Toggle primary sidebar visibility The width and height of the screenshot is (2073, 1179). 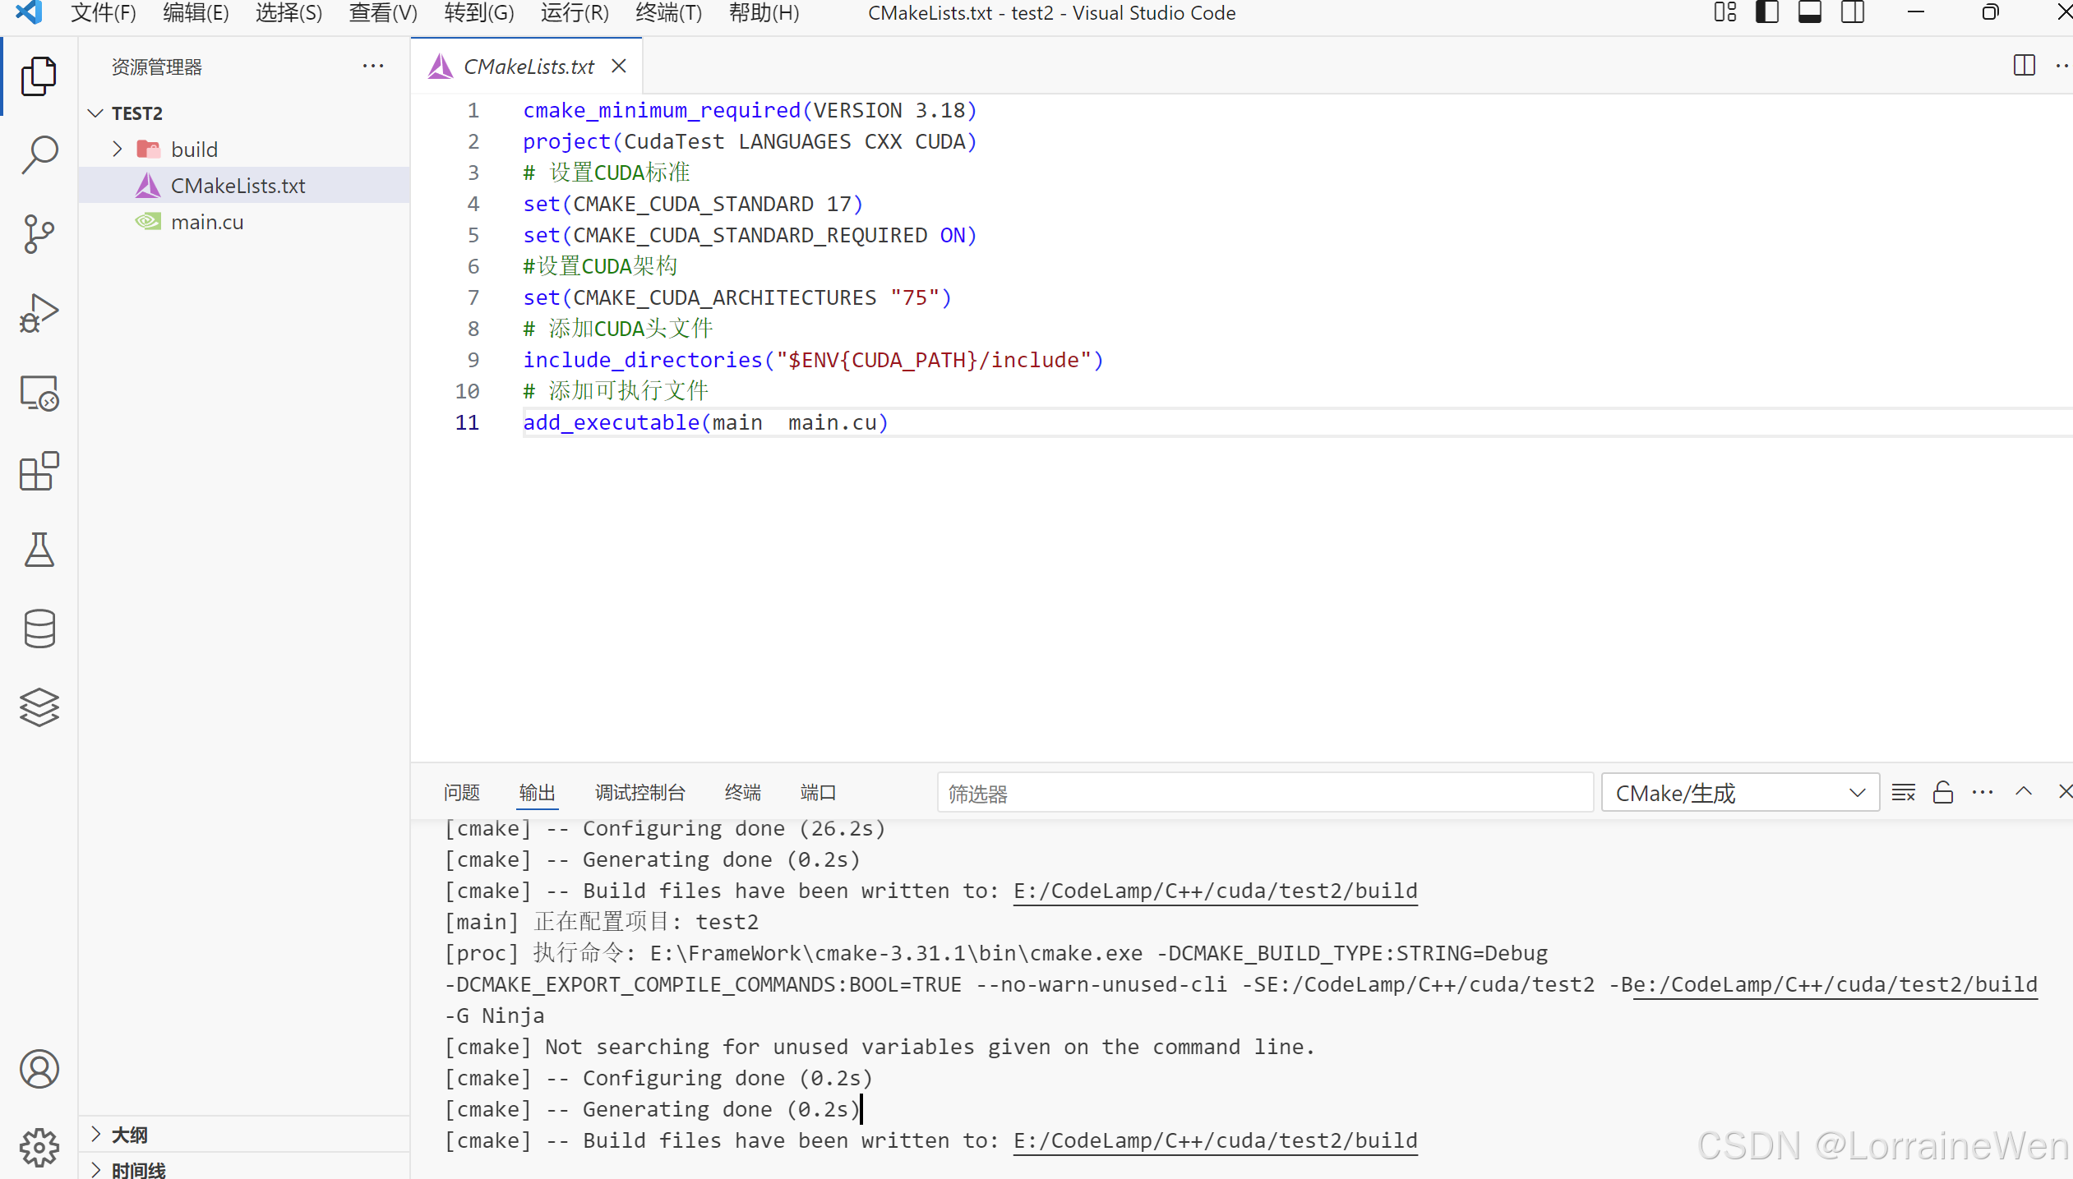tap(1766, 13)
